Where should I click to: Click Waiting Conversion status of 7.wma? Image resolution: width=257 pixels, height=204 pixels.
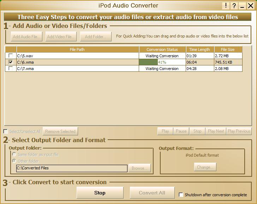tap(162, 69)
